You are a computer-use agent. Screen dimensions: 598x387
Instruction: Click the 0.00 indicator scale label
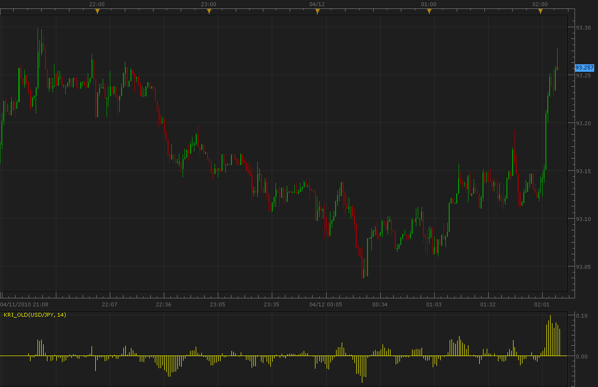pos(582,357)
